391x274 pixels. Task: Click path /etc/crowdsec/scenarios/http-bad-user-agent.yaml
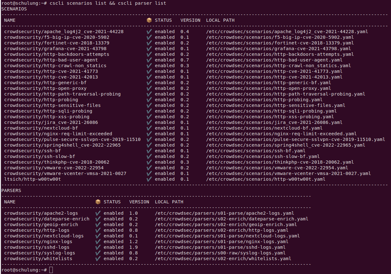(x=274, y=60)
